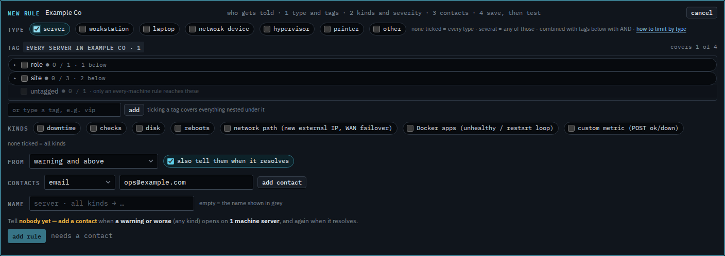Tick the hypervisor type checkbox

point(267,29)
